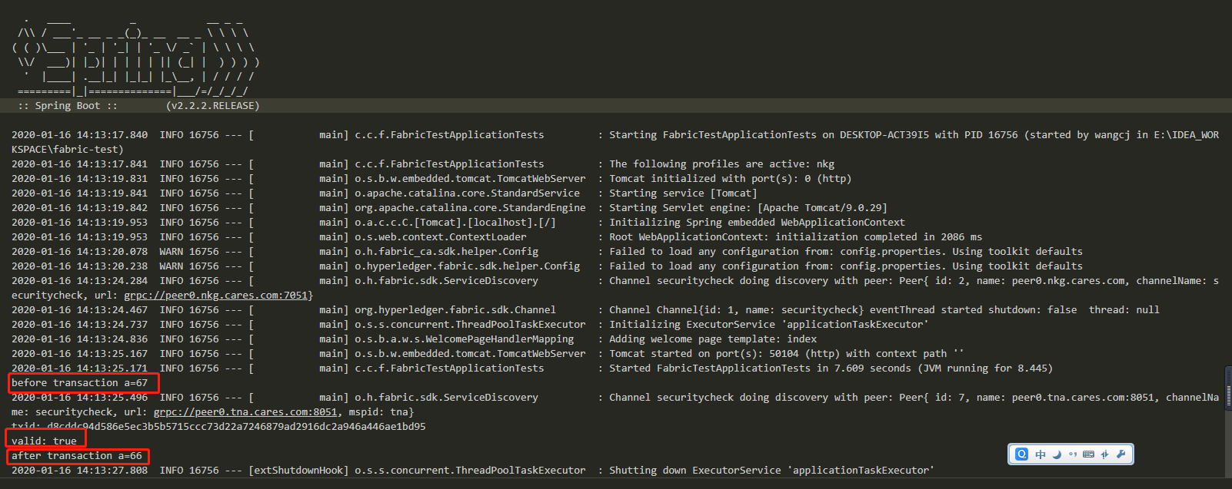Click the icon left of the IME wrench
The width and height of the screenshot is (1232, 489).
[1104, 454]
